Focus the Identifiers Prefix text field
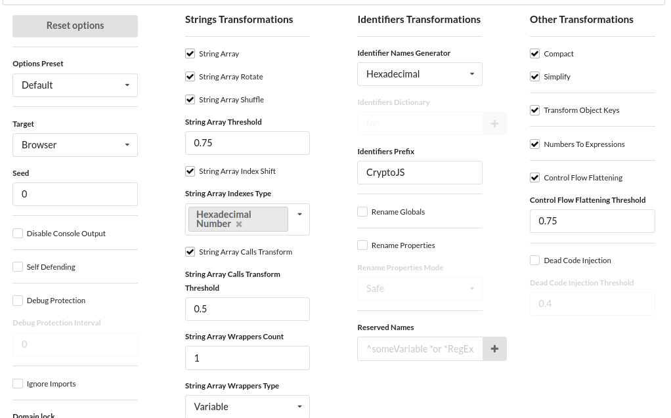 click(x=420, y=173)
